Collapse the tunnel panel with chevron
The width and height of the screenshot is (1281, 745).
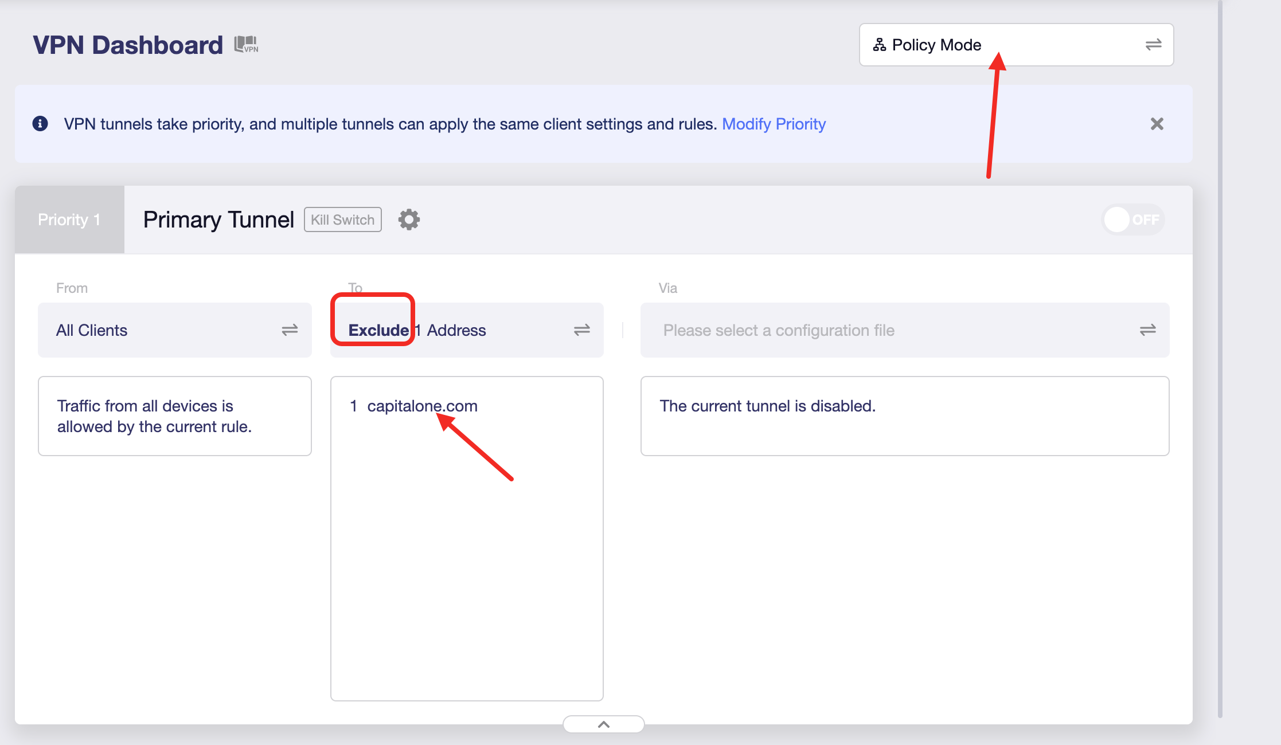pos(603,724)
